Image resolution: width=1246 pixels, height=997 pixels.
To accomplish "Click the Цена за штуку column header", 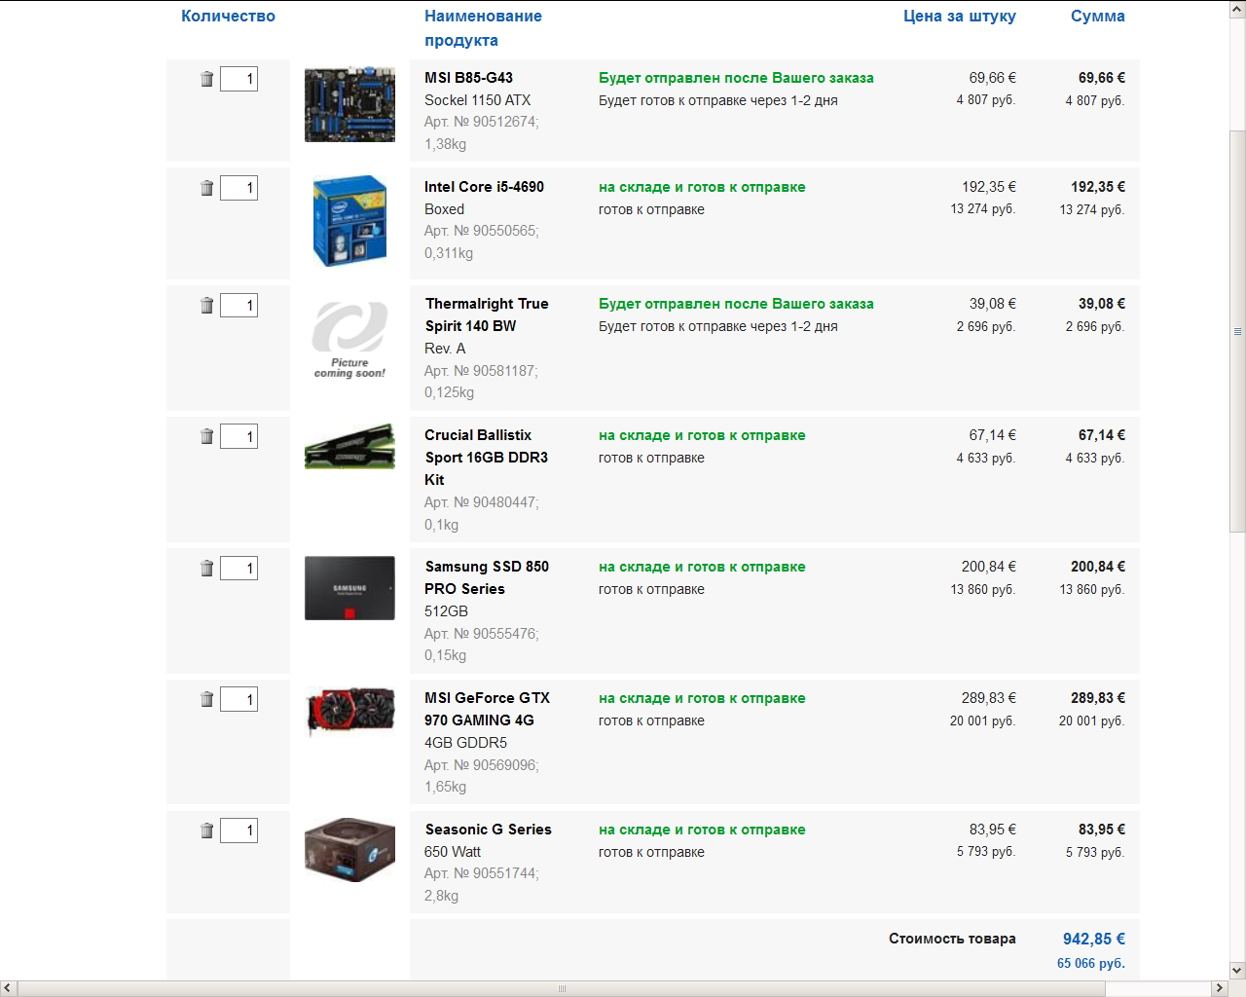I will pos(959,16).
